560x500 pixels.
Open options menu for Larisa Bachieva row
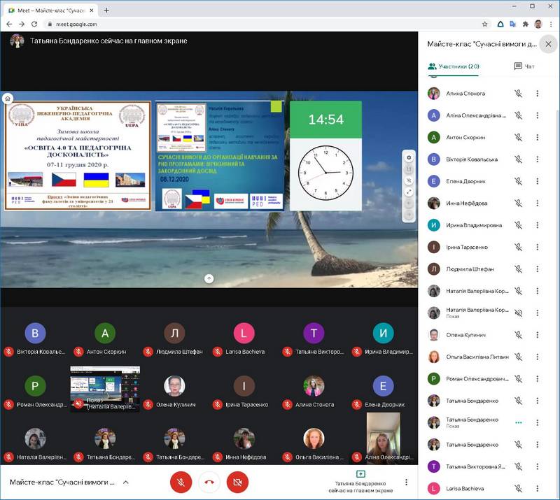537,489
